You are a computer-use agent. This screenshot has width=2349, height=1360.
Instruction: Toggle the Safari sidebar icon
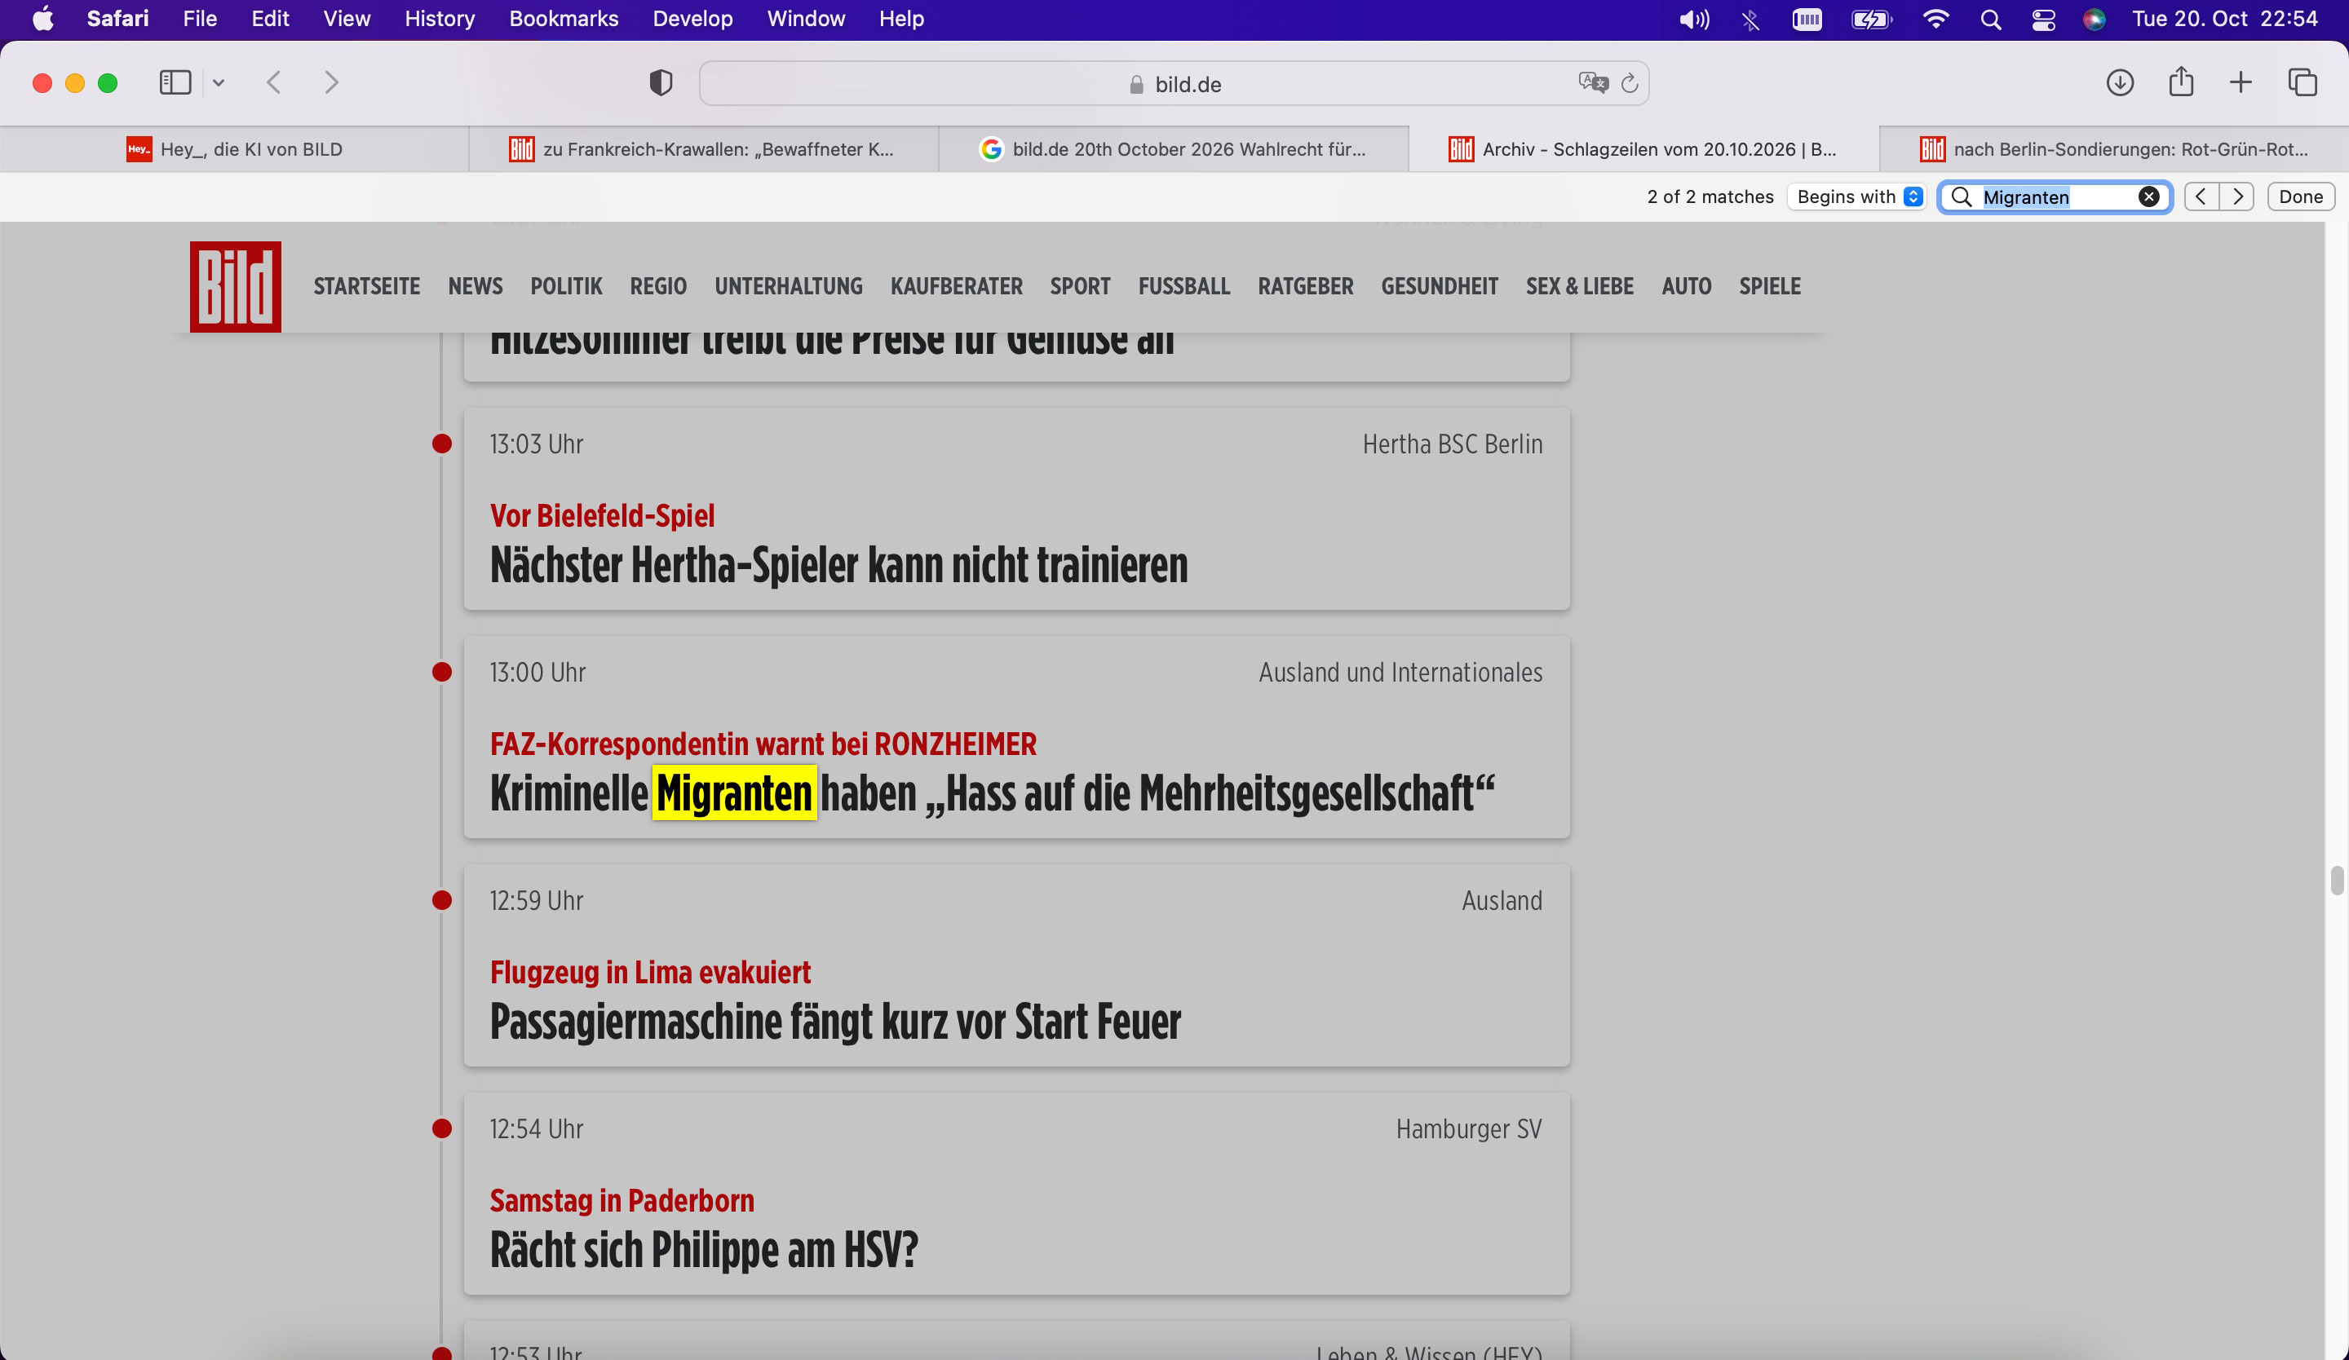(x=175, y=83)
